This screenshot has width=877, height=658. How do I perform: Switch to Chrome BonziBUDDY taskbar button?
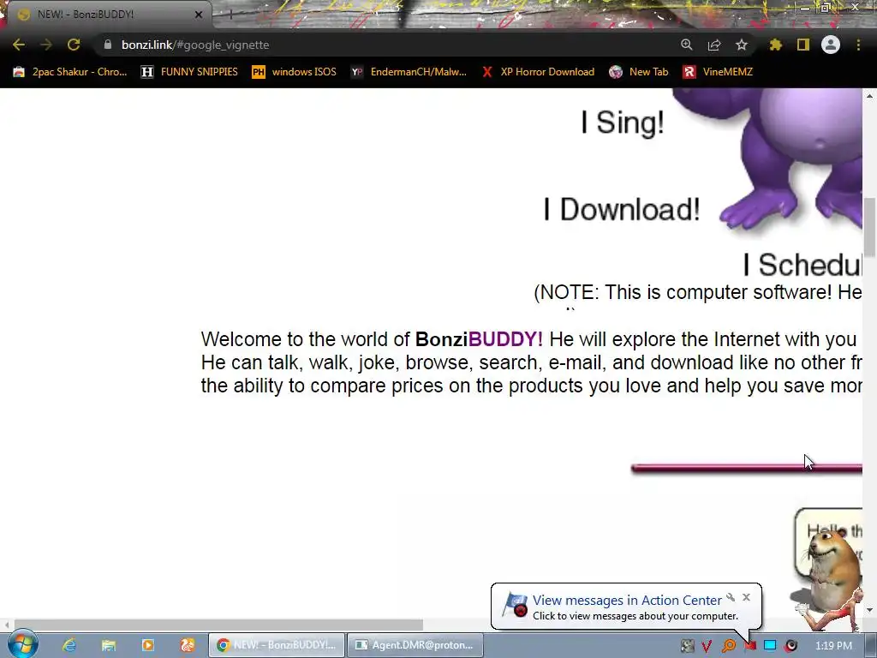point(277,645)
